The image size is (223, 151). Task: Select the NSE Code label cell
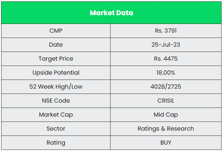click(56, 101)
